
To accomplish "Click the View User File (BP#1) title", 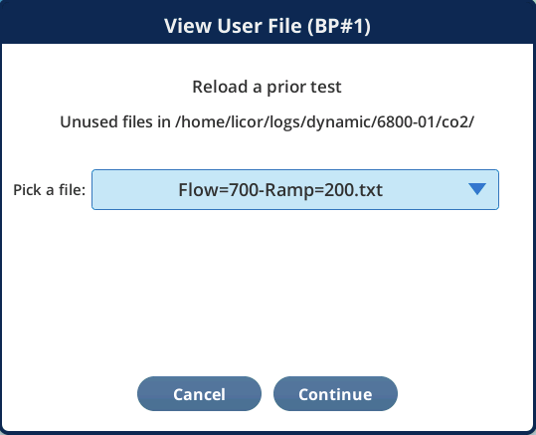I will (x=268, y=26).
